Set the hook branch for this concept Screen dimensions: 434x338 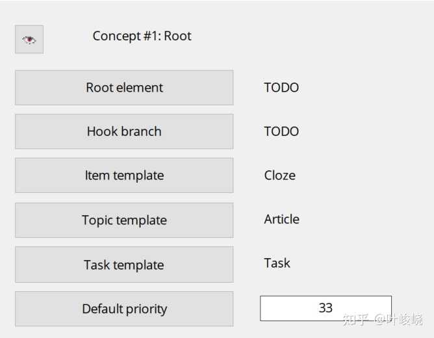click(x=124, y=131)
